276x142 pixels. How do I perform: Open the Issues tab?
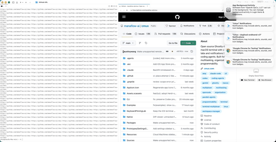[x=143, y=34]
